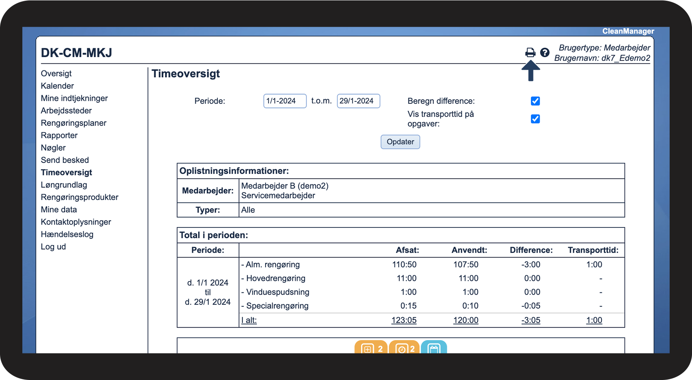The image size is (692, 380).
Task: Click the Opdater button
Action: [x=400, y=142]
